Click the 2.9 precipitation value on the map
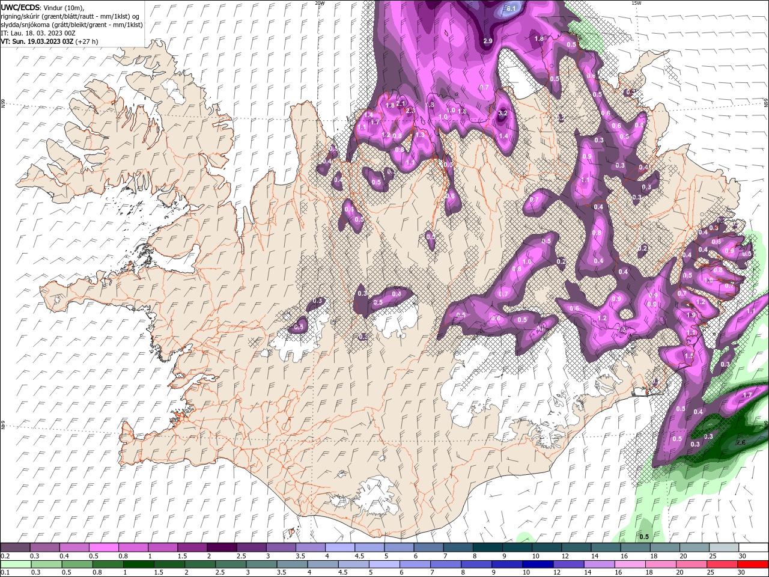Image resolution: width=769 pixels, height=577 pixels. 488,41
